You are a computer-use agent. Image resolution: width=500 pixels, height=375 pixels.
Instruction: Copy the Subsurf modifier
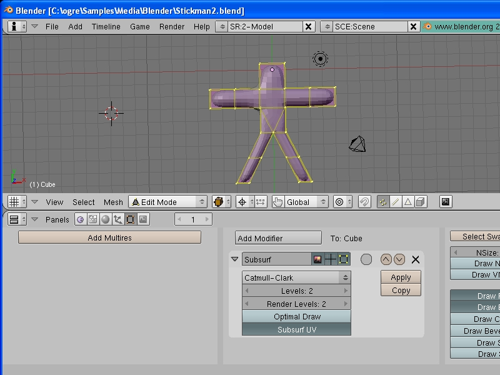click(x=401, y=290)
